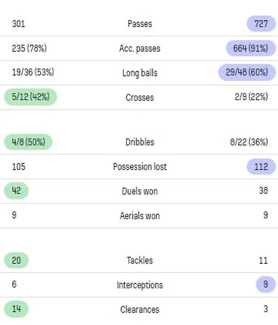Click the Long balls row label

(x=139, y=73)
